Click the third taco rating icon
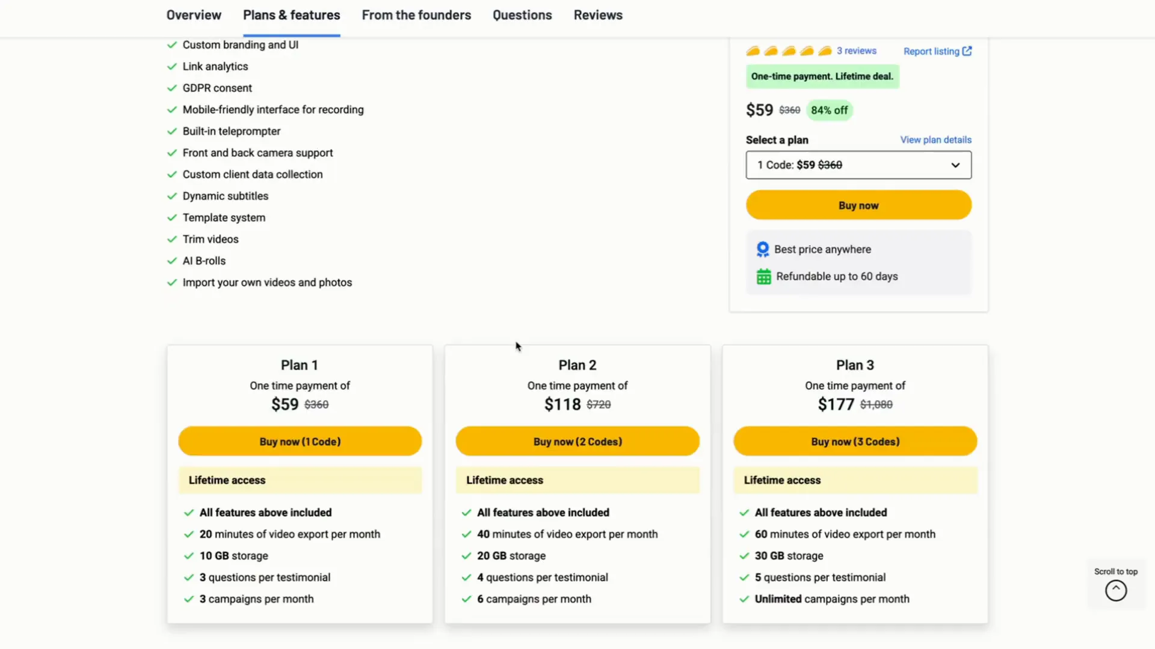 click(x=789, y=51)
